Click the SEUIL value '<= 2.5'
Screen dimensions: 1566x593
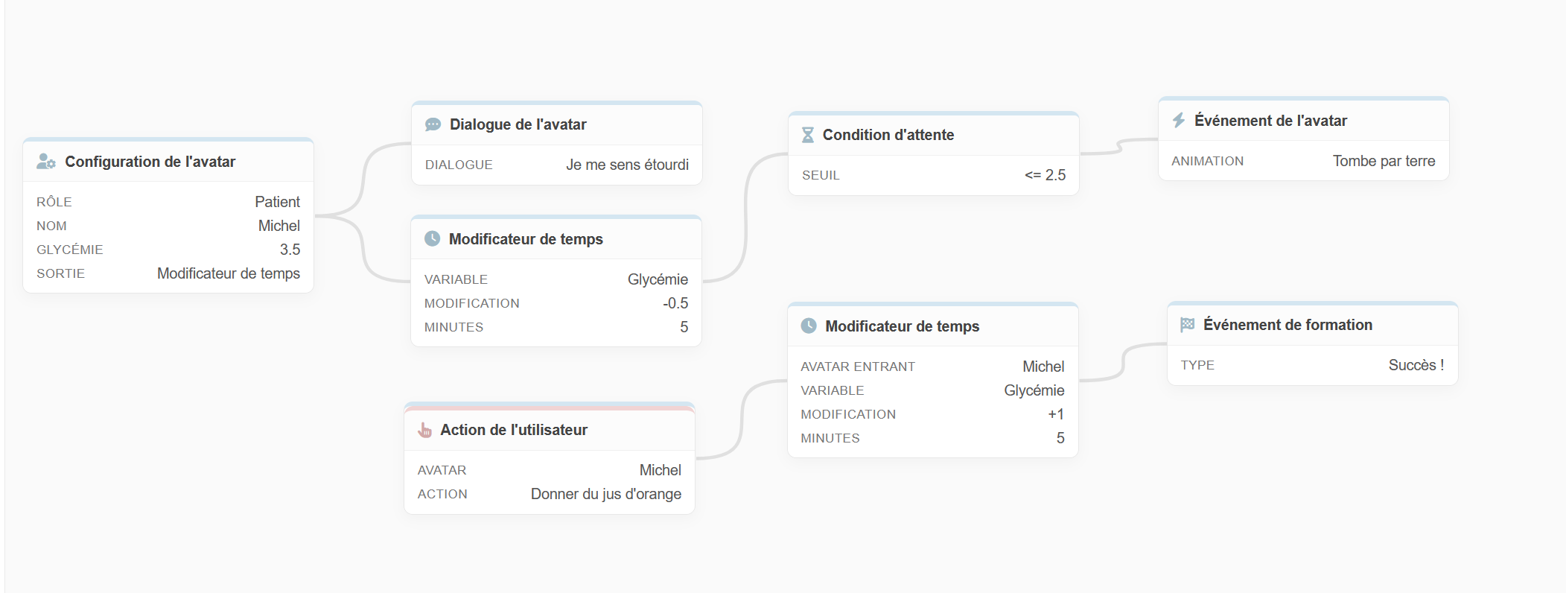click(1045, 175)
